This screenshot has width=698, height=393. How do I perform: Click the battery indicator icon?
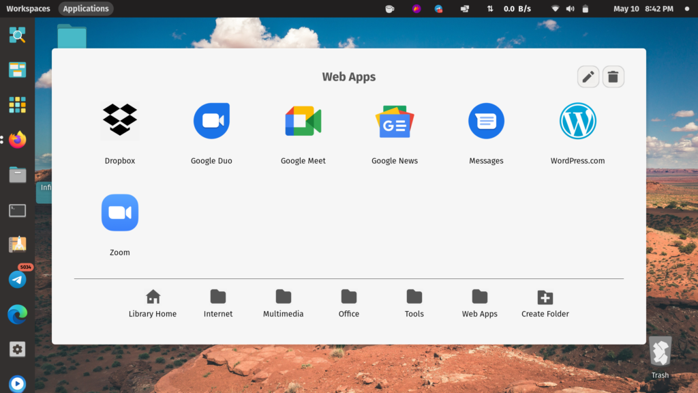pos(586,8)
